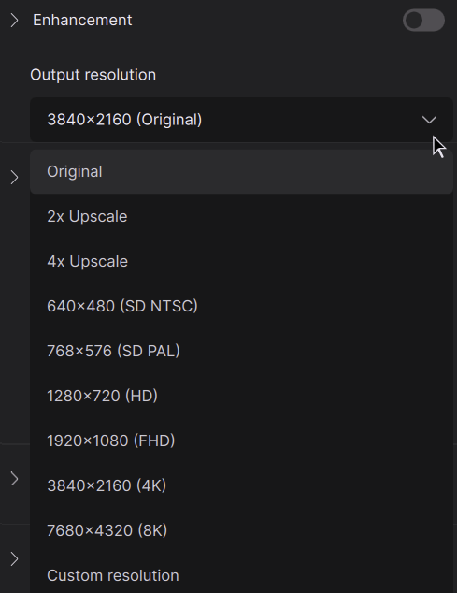This screenshot has height=593, width=457.
Task: Close the Output resolution dropdown arrow
Action: click(429, 120)
